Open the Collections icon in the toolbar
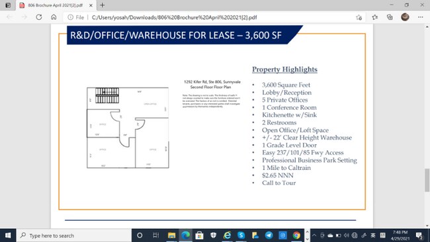Screen dimensions: 430x242 pyautogui.click(x=390, y=17)
